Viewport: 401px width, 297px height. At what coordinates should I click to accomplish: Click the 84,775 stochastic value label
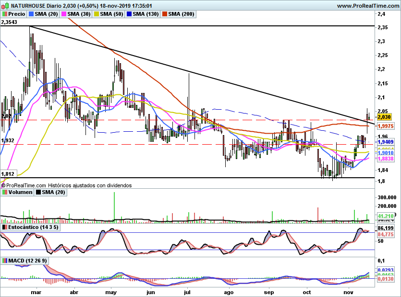click(386, 234)
